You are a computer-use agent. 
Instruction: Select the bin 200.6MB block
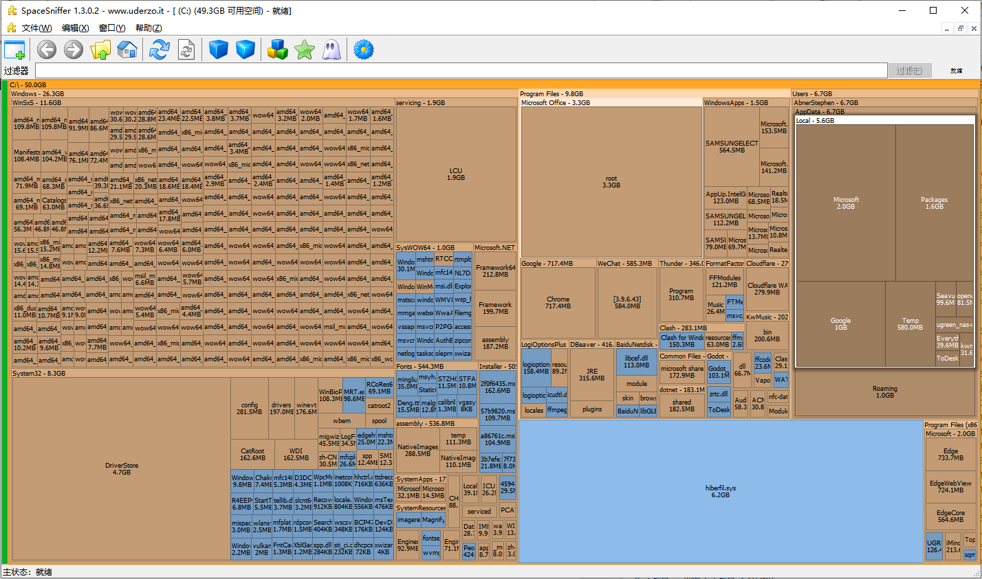pyautogui.click(x=767, y=336)
